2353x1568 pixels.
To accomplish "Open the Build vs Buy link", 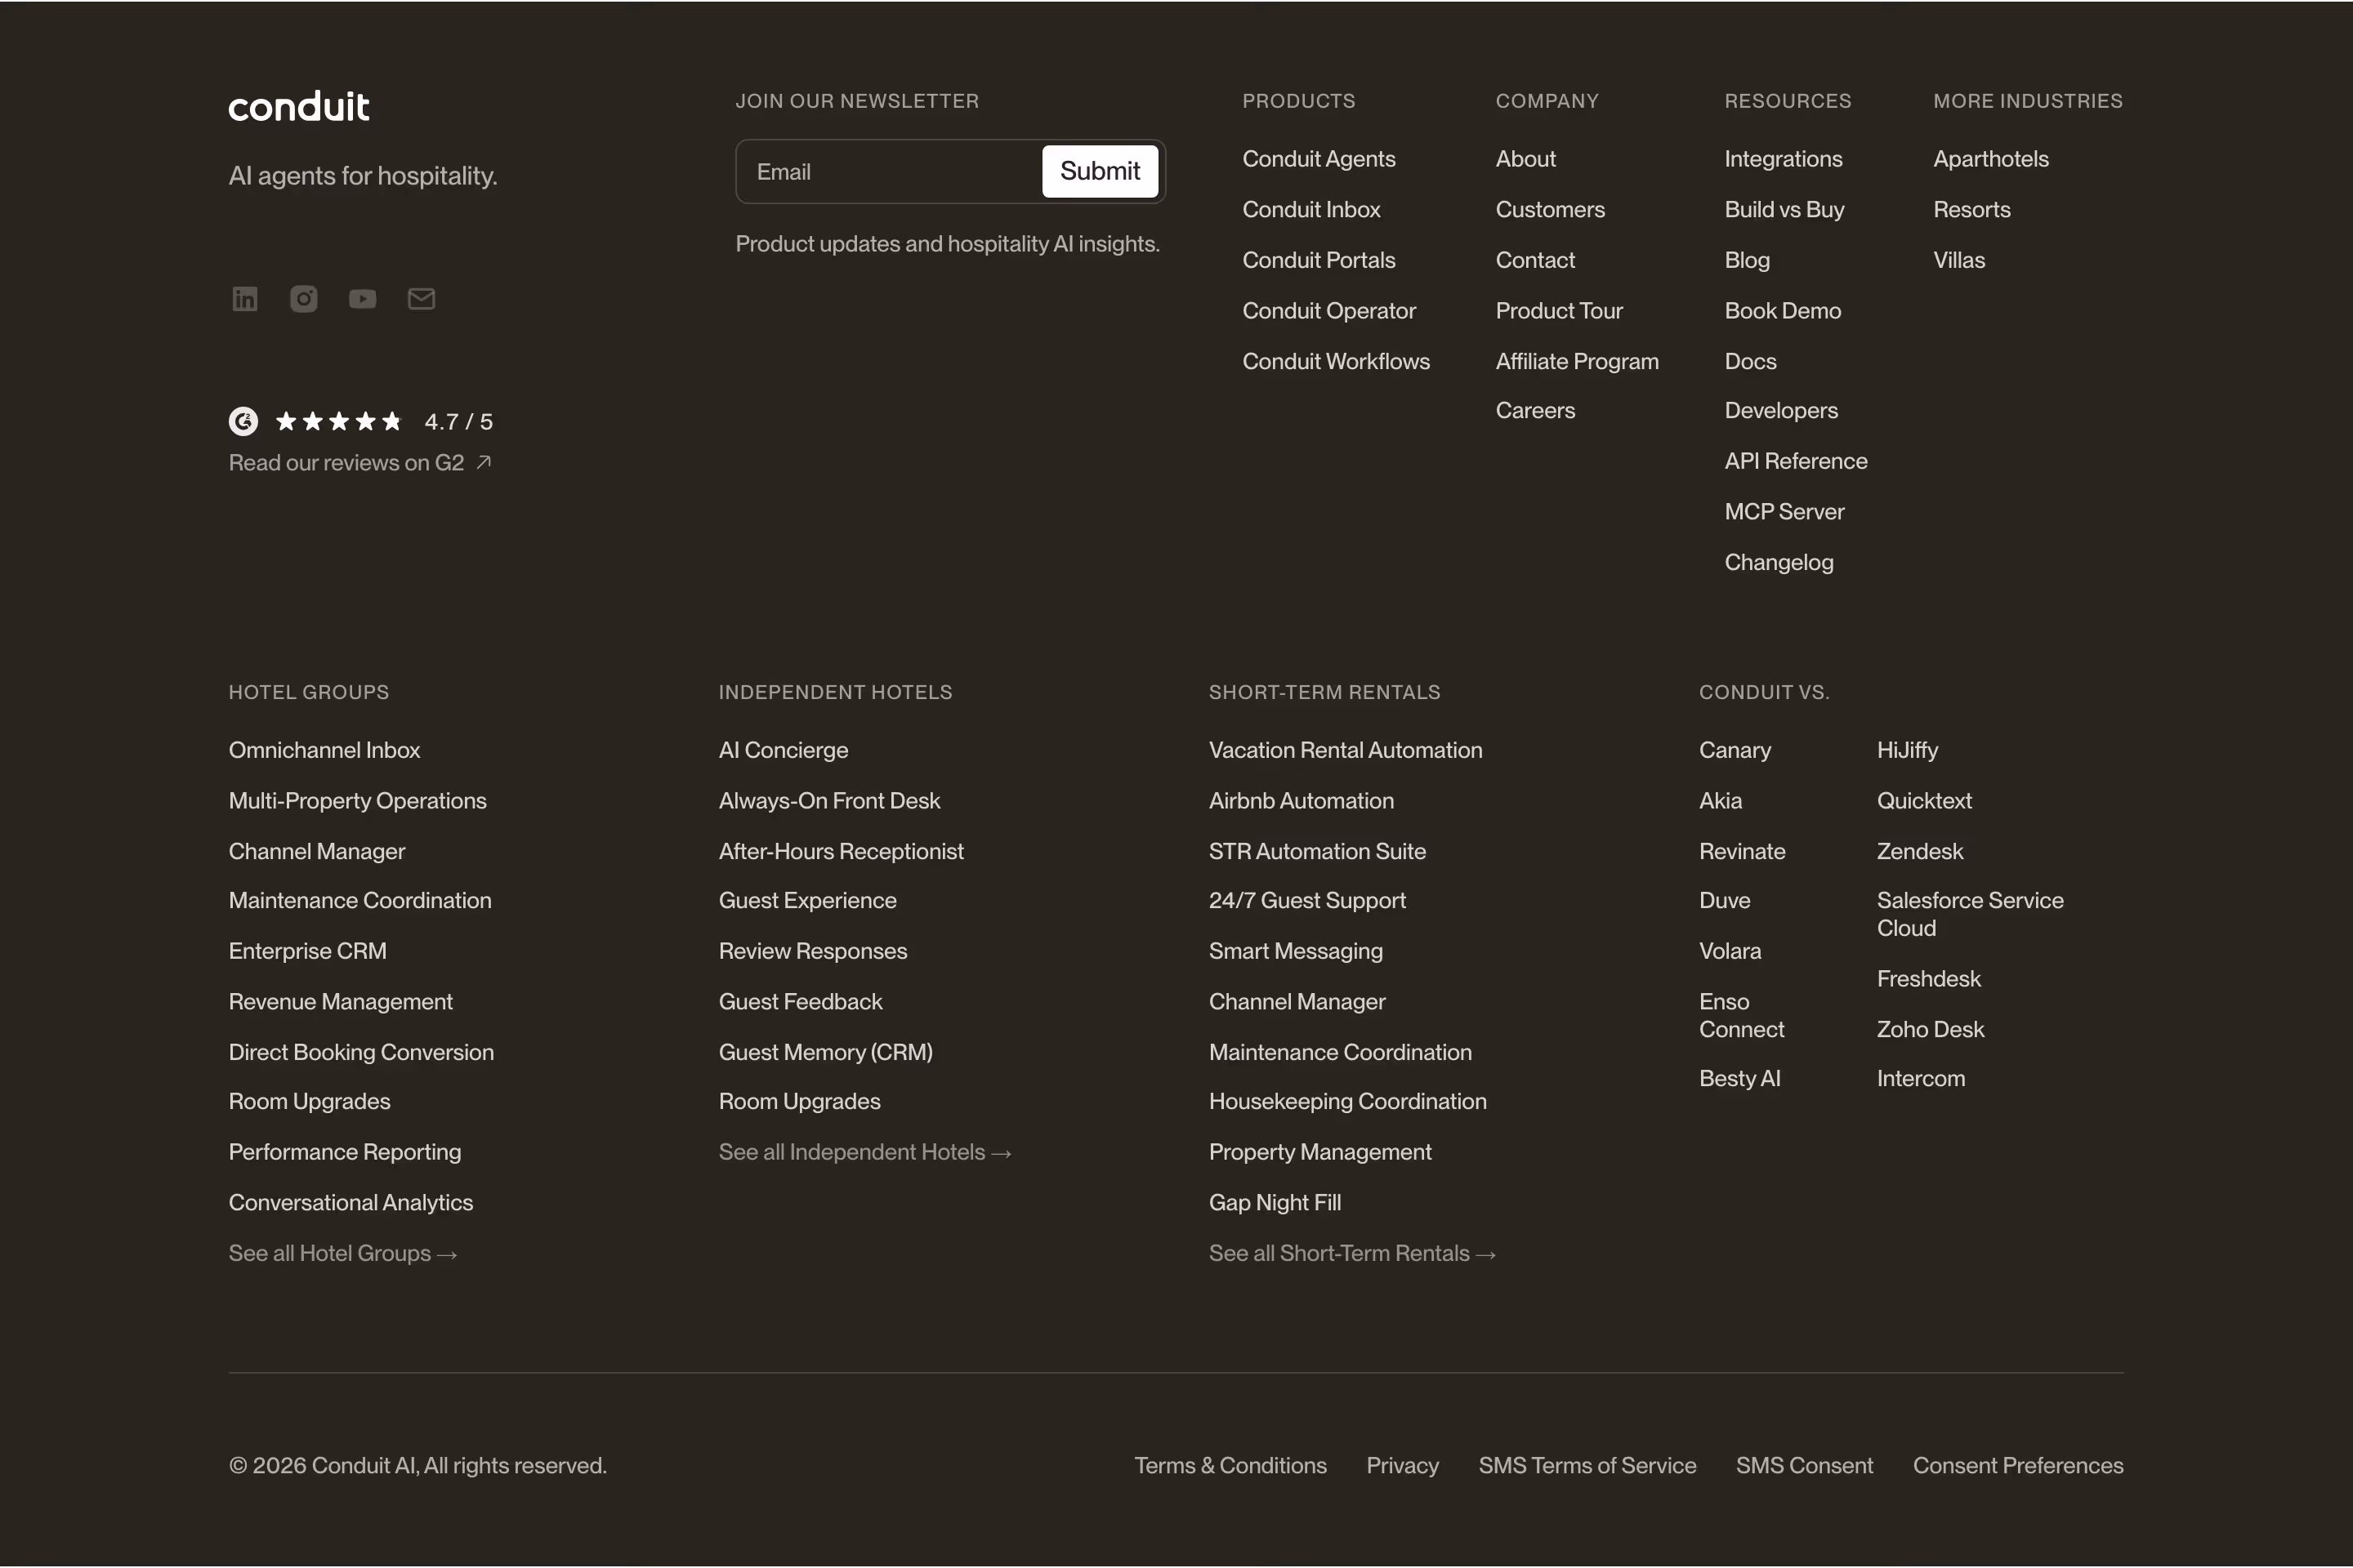I will pos(1784,210).
